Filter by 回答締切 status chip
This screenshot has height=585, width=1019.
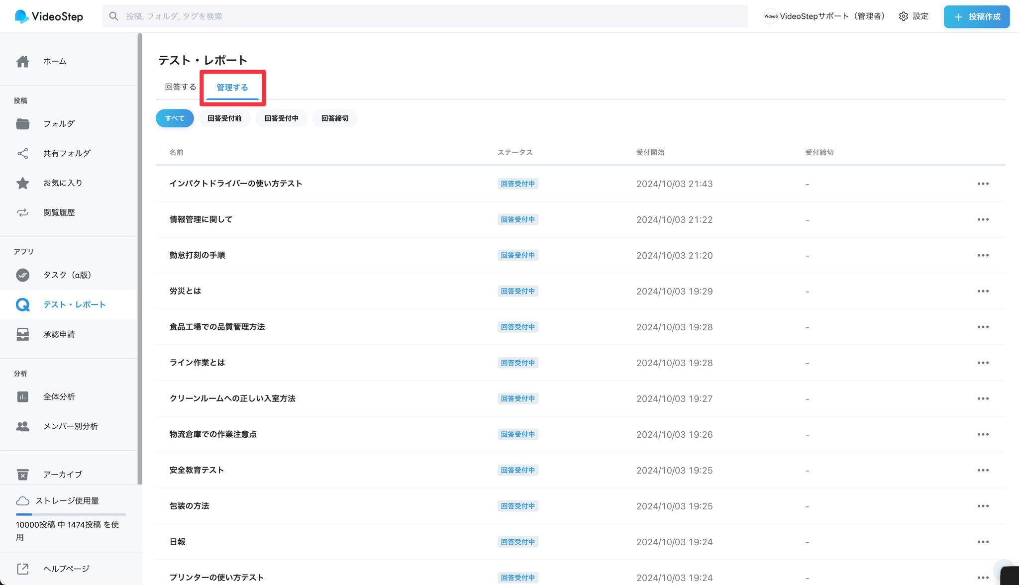[x=335, y=118]
